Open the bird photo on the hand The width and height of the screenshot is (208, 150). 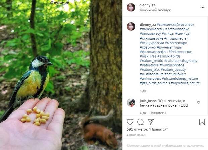click(61, 75)
